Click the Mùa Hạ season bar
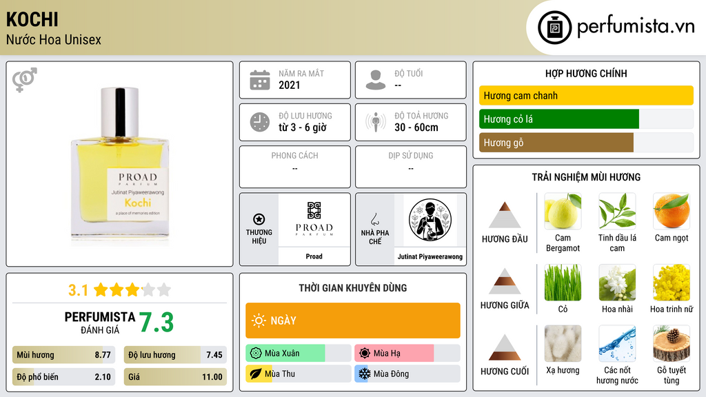The height and width of the screenshot is (397, 706). point(407,354)
